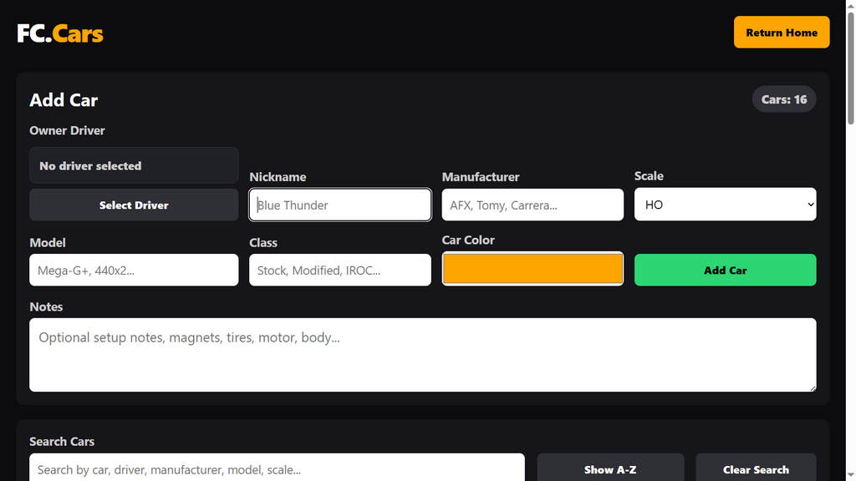Open the Select Driver picker
Viewport: 856px width, 481px height.
click(134, 205)
